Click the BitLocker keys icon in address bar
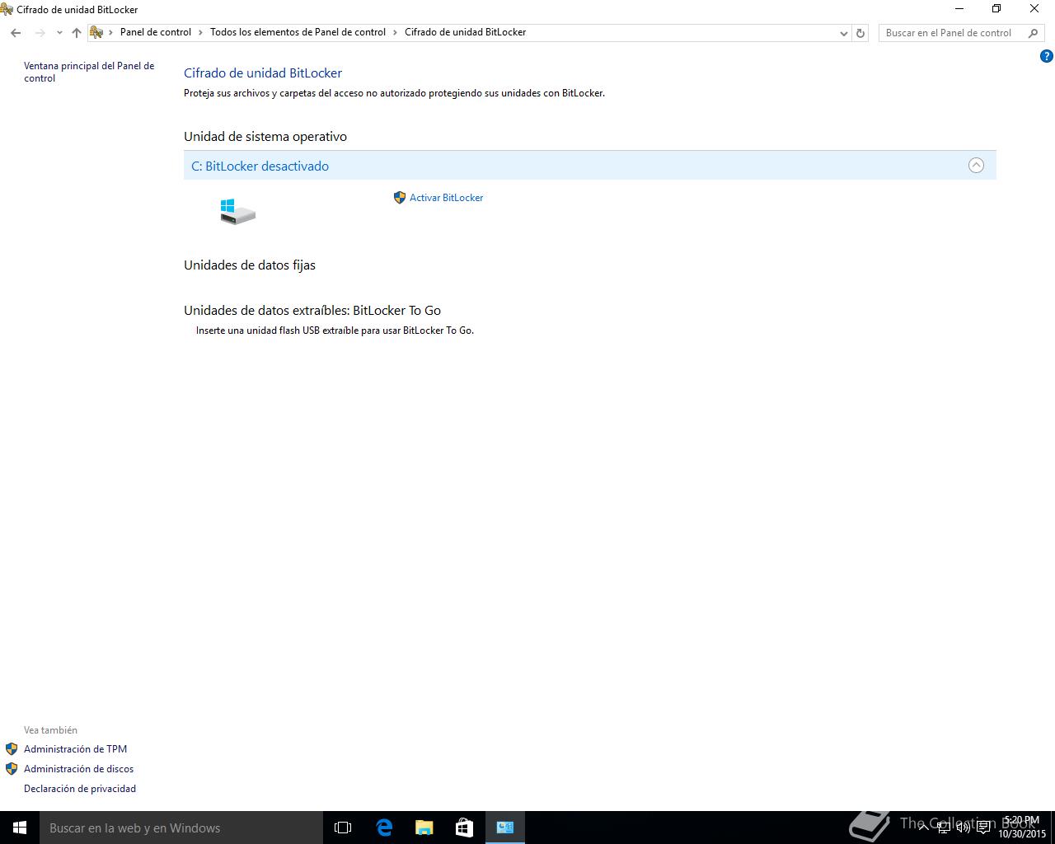The image size is (1055, 844). [96, 32]
